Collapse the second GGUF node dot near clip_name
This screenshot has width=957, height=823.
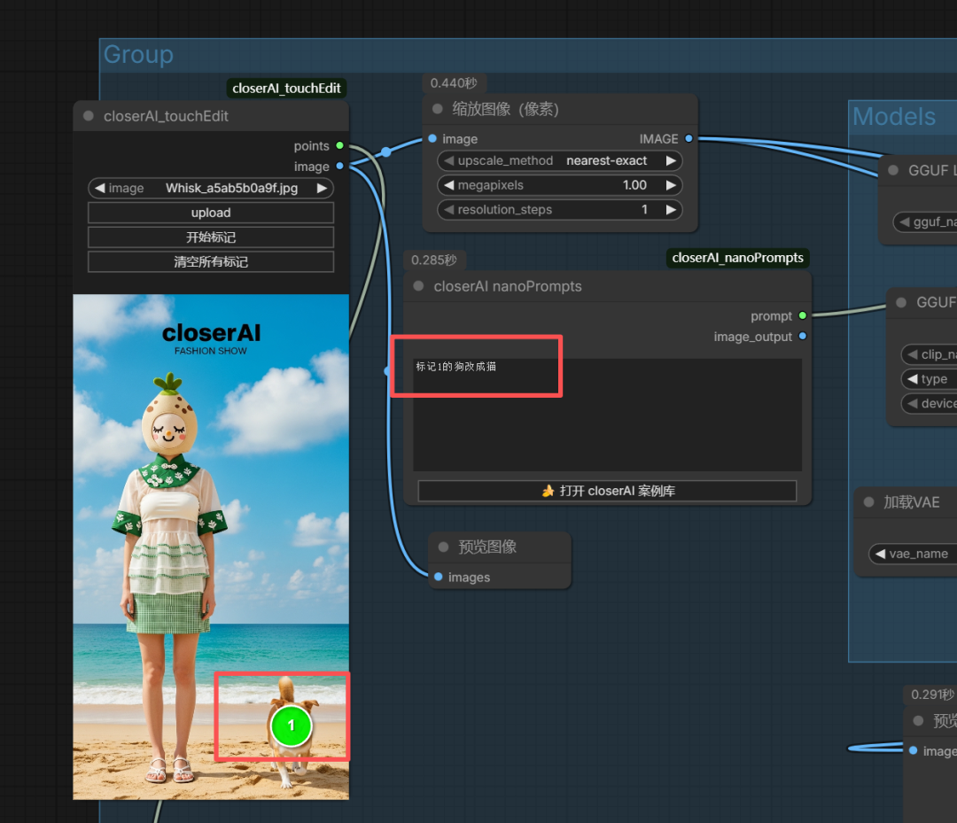click(x=901, y=302)
